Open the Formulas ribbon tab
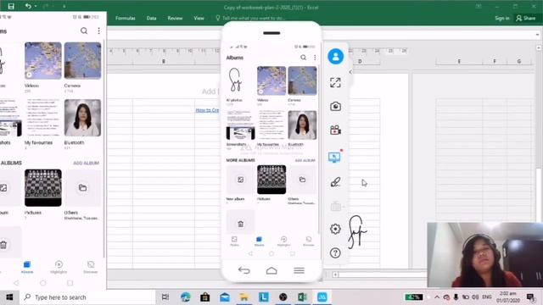Image resolution: width=543 pixels, height=305 pixels. coord(126,18)
